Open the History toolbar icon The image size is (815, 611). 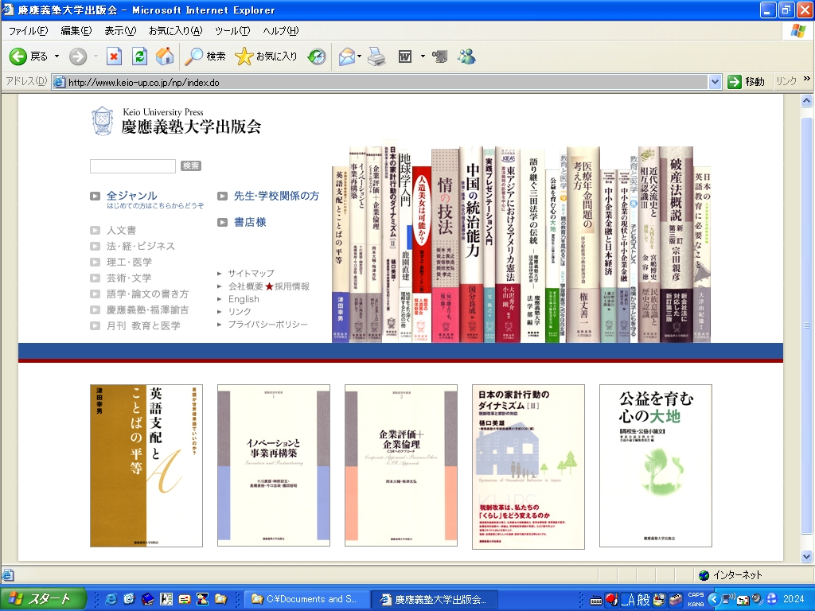pyautogui.click(x=317, y=56)
